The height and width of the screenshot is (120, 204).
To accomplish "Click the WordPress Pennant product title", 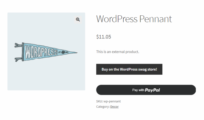I will 134,19.
